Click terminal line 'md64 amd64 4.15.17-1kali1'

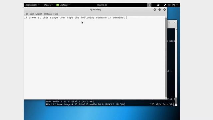click(x=70, y=101)
